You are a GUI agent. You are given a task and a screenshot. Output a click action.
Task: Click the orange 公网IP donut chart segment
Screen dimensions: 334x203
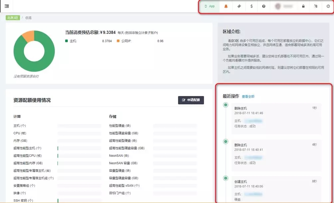(28, 36)
